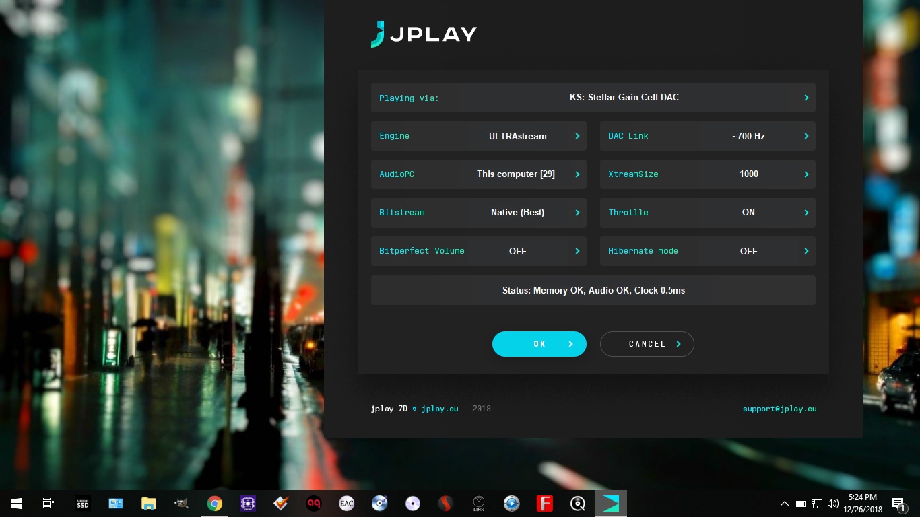The width and height of the screenshot is (920, 517).
Task: Open the EAC taskbar icon
Action: point(347,503)
